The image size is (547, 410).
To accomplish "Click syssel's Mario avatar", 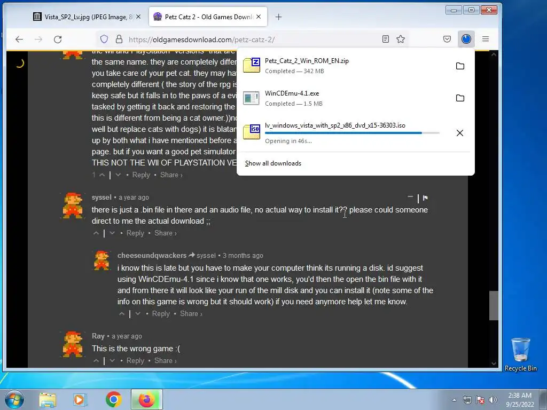I will (73, 206).
